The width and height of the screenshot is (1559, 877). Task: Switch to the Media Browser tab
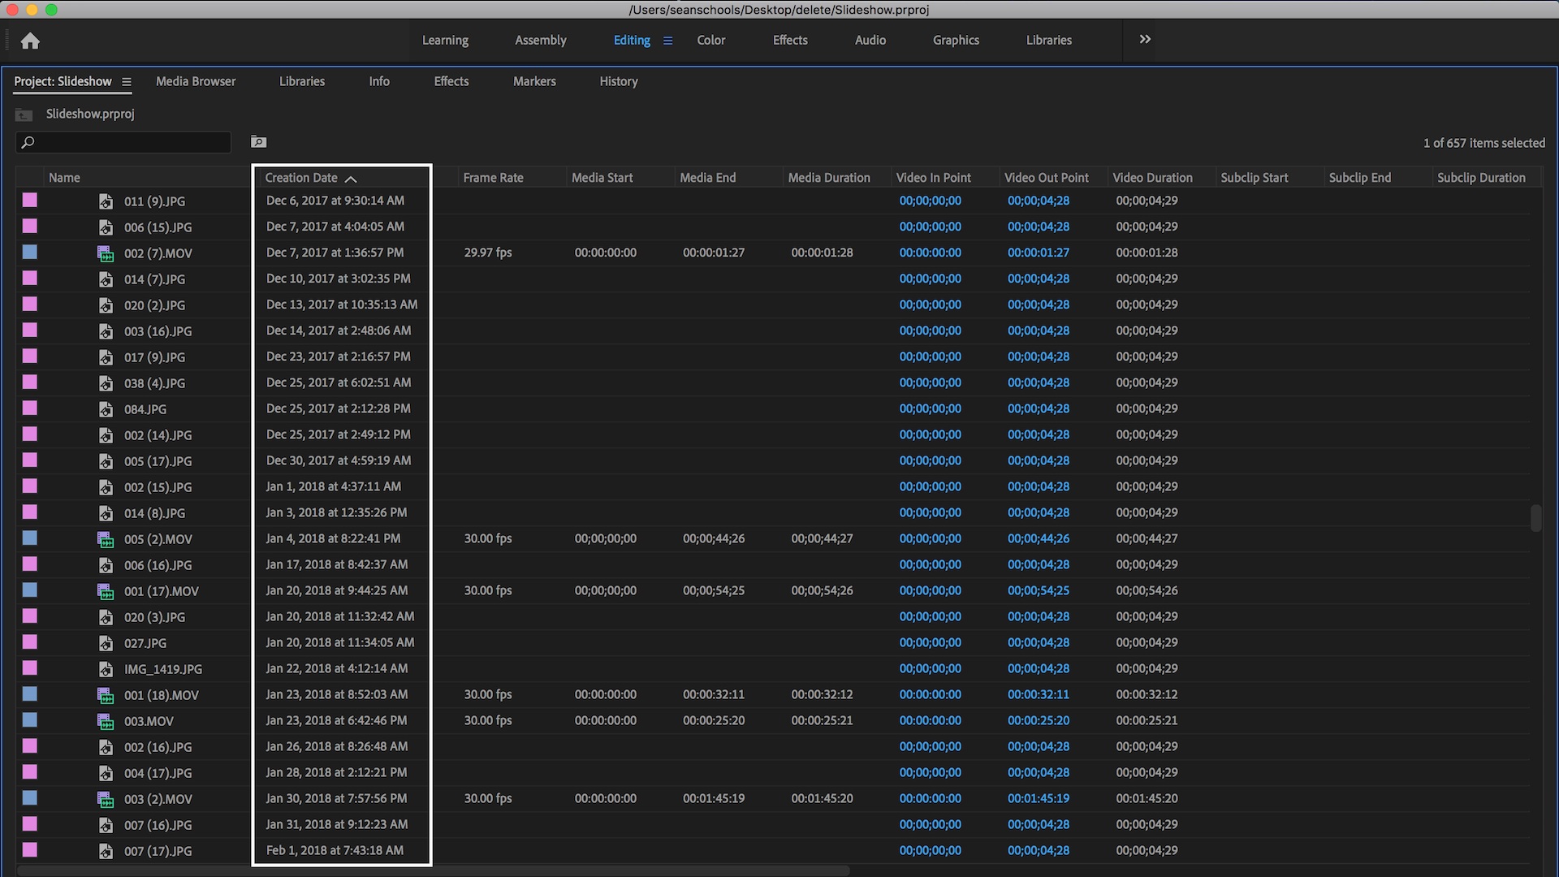[x=196, y=81]
